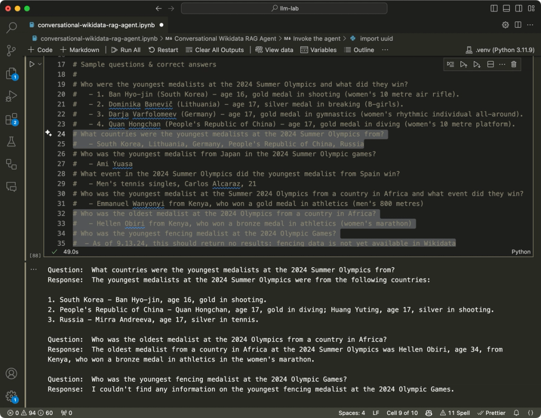The height and width of the screenshot is (418, 541).
Task: Execute cells above
Action: click(x=464, y=64)
